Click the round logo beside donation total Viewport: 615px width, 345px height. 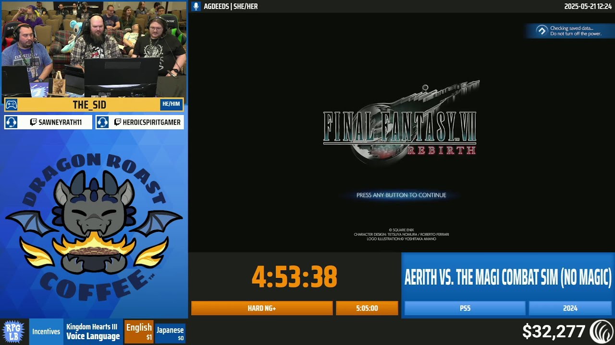602,332
